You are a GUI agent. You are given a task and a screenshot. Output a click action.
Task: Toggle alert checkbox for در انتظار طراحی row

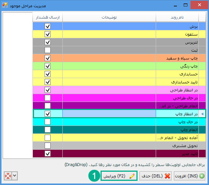pos(48,90)
